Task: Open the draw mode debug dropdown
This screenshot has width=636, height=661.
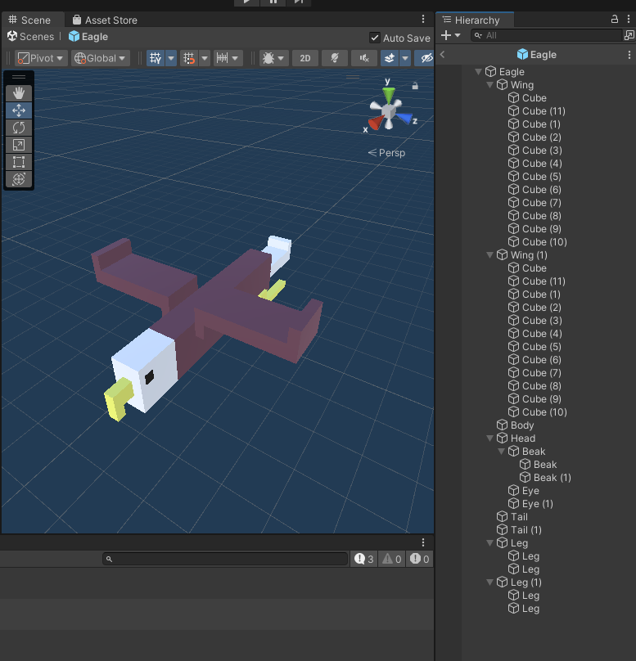Action: coord(273,58)
